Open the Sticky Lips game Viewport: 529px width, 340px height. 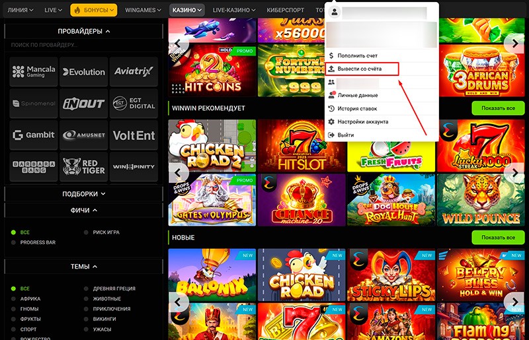click(391, 275)
